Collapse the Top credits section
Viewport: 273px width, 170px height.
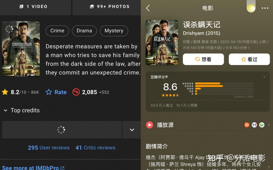(6, 110)
